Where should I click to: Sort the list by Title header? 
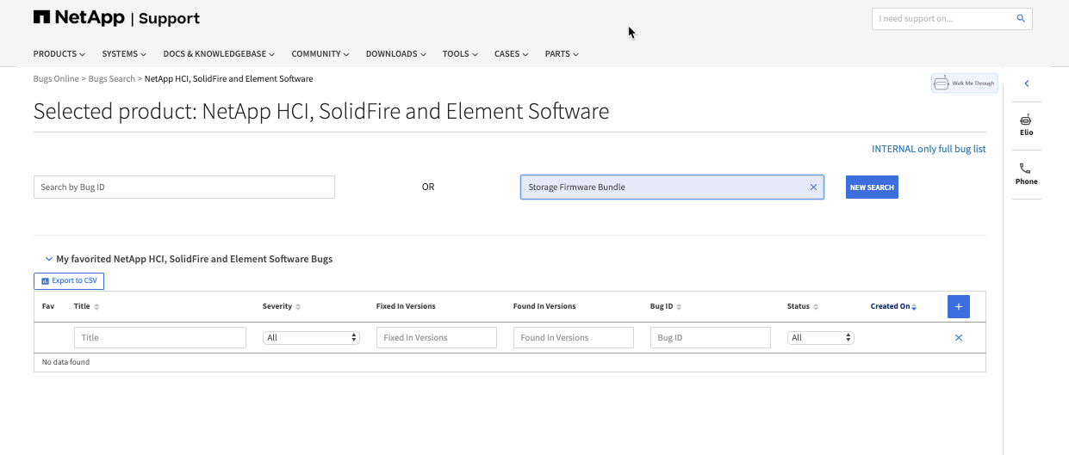83,306
